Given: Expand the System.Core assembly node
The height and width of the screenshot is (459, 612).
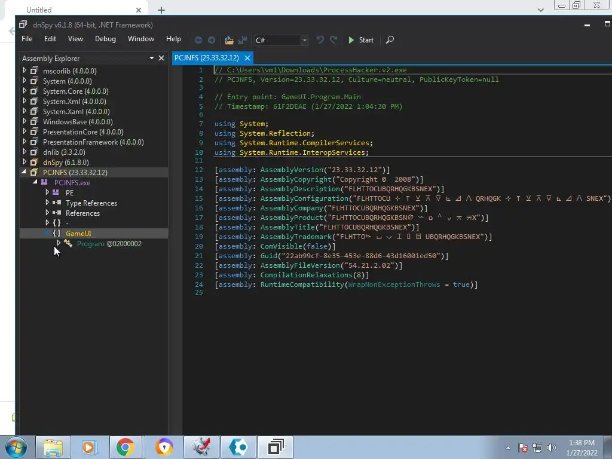Looking at the screenshot, I should [x=25, y=91].
